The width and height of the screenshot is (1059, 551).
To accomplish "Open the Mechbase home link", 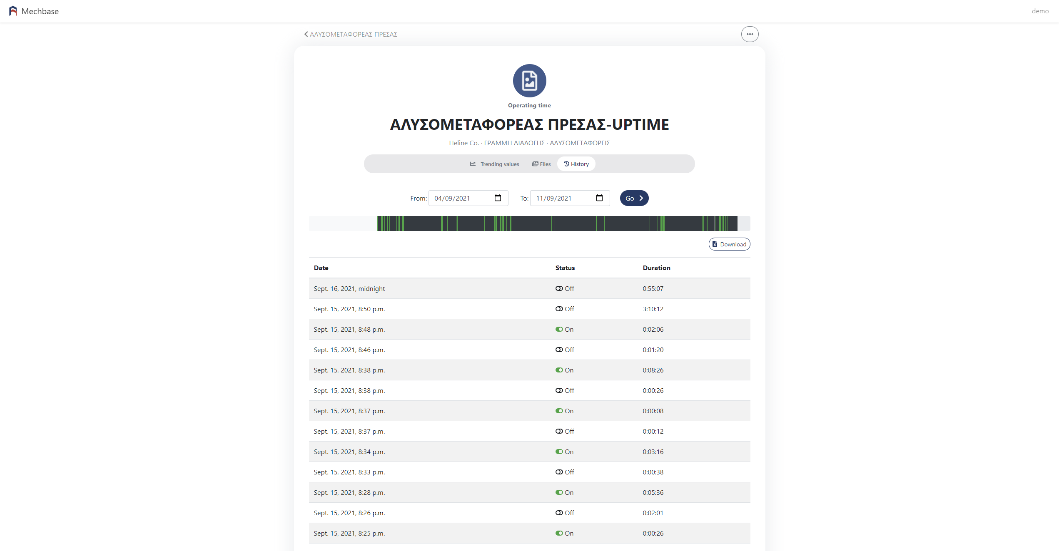I will pos(34,11).
